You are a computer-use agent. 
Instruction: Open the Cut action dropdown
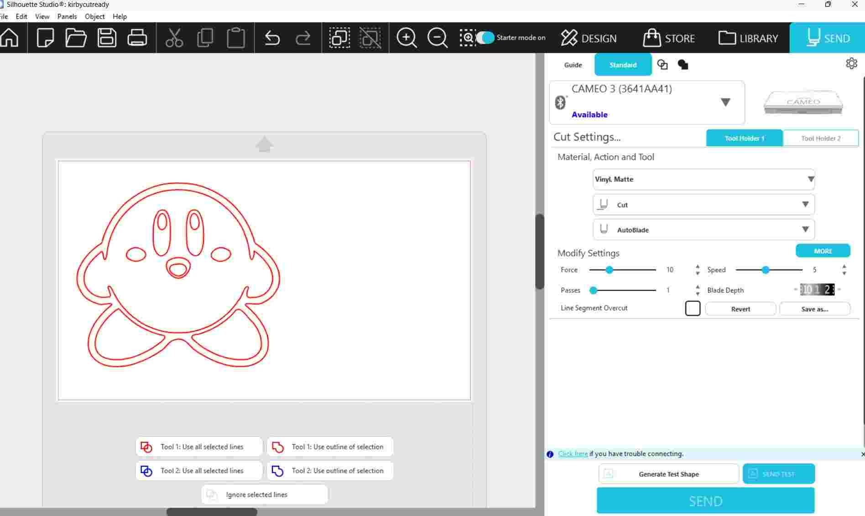[x=703, y=204]
